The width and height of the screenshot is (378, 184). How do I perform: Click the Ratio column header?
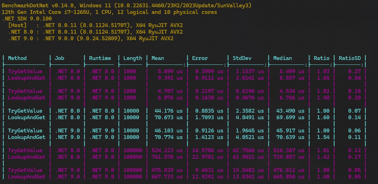[321, 58]
